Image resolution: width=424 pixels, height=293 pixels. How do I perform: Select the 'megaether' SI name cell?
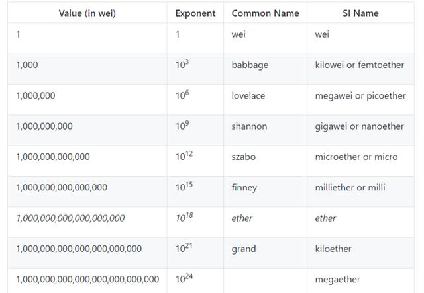[x=360, y=280]
